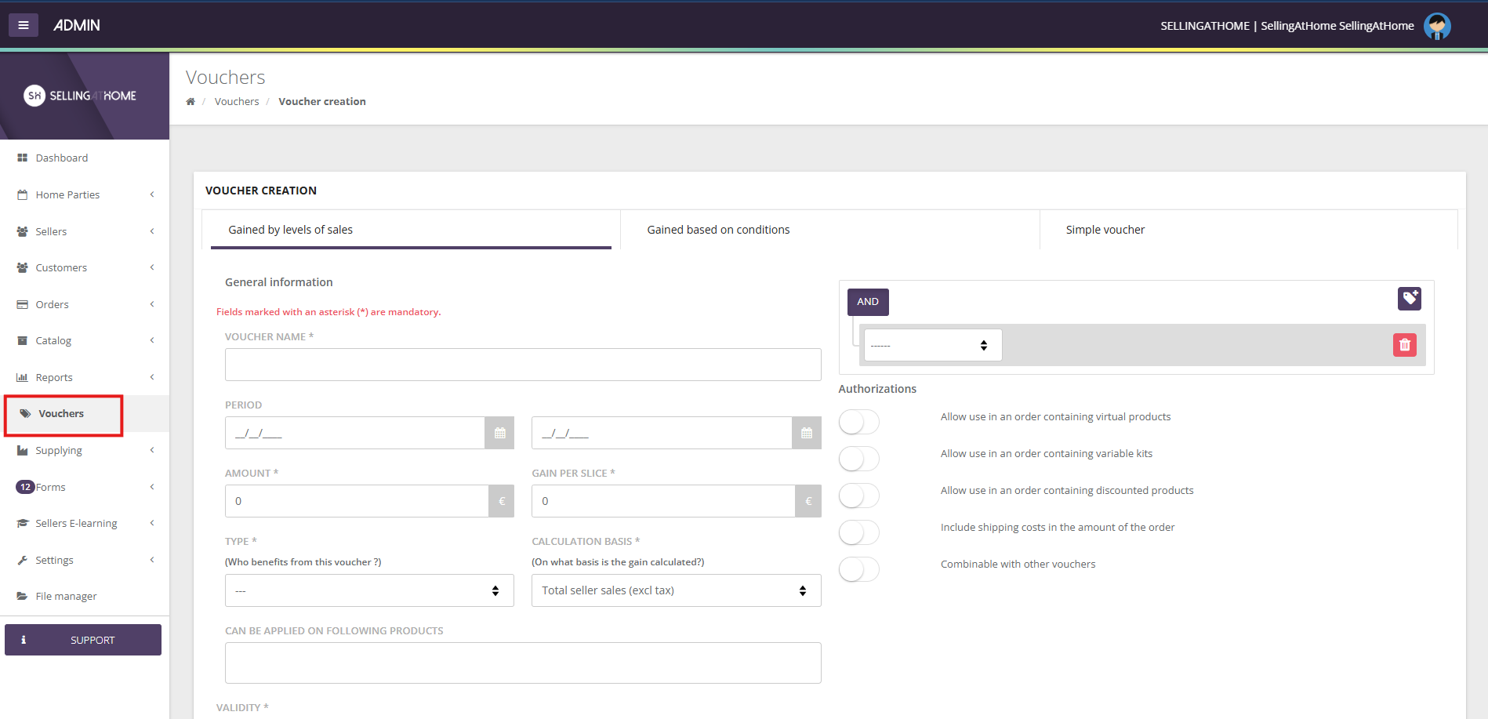Click the user avatar icon
Viewport: 1488px width, 719px height.
(x=1436, y=26)
